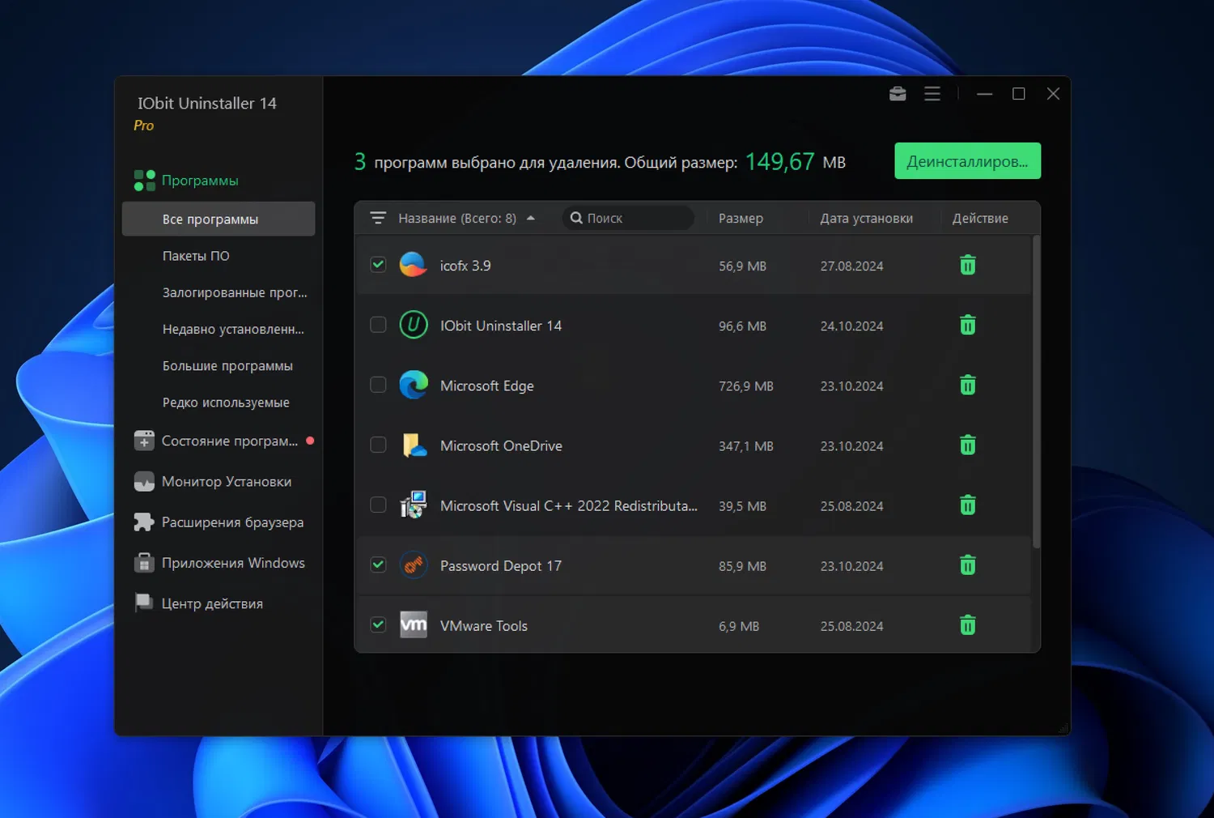1214x818 pixels.
Task: Click the delete icon for Microsoft Edge
Action: [967, 385]
